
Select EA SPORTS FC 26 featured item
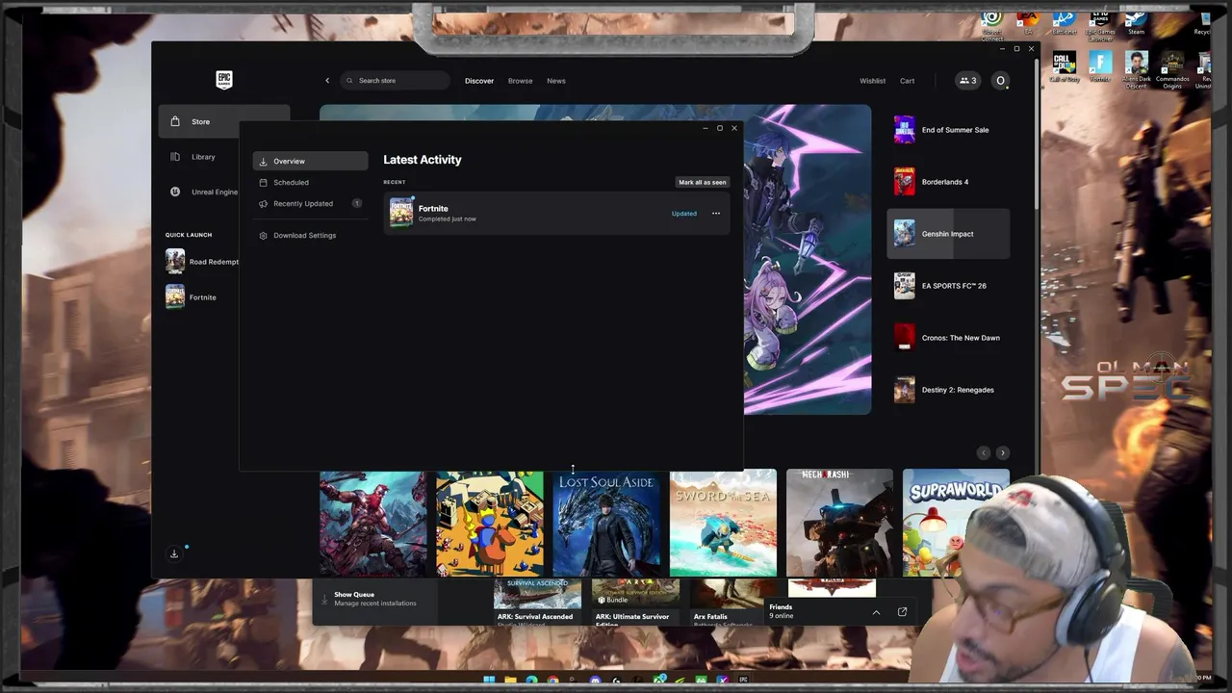(948, 286)
